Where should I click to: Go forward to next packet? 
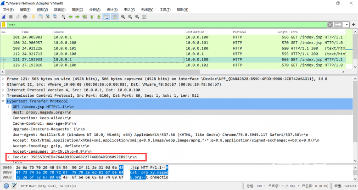[x=78, y=17]
